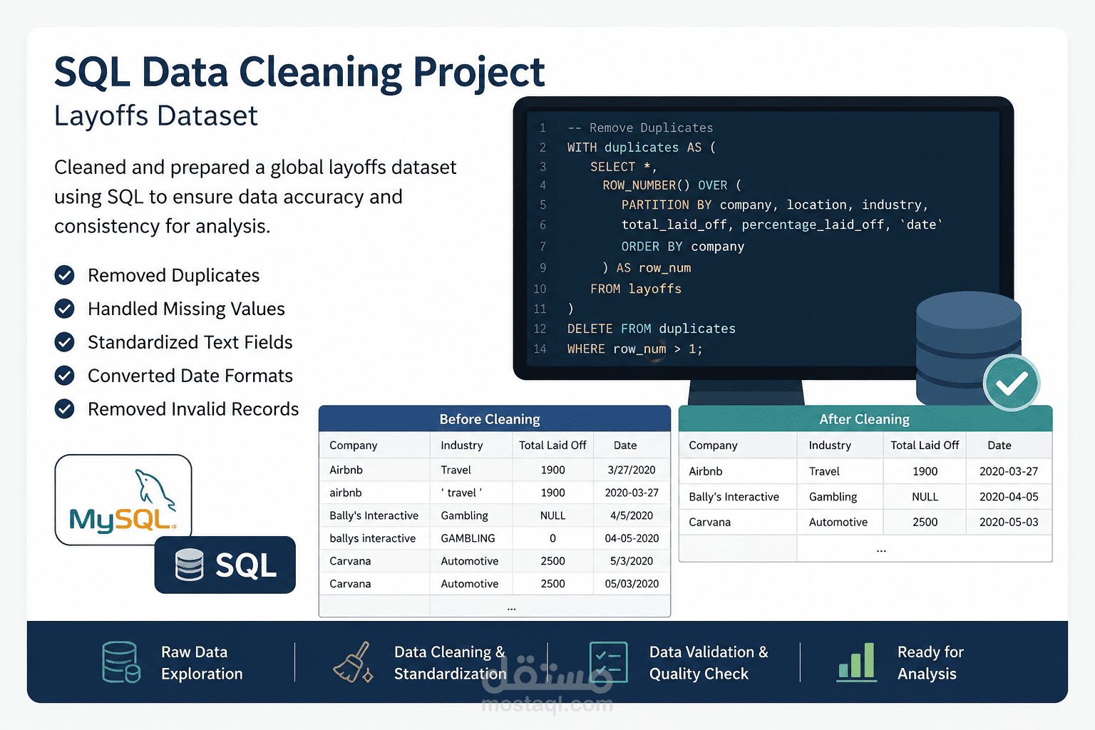This screenshot has height=730, width=1095.
Task: Click the green checkmark badge on database
Action: (x=1011, y=384)
